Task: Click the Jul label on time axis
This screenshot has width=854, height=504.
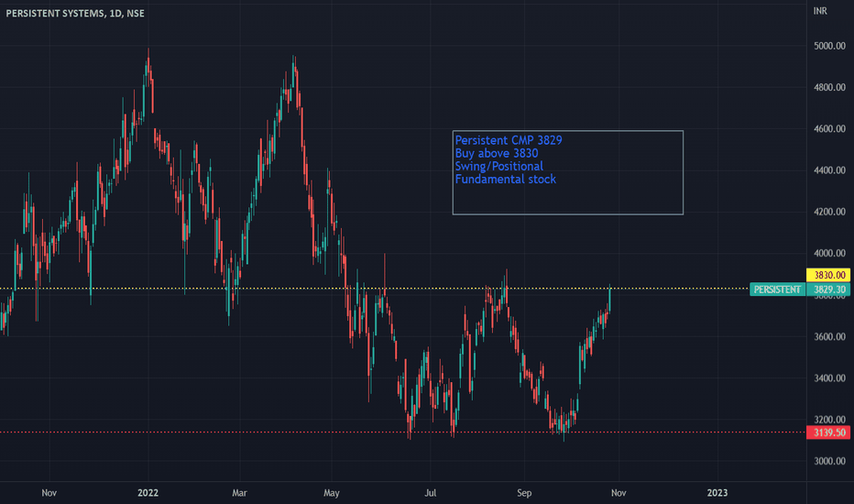Action: coord(431,493)
